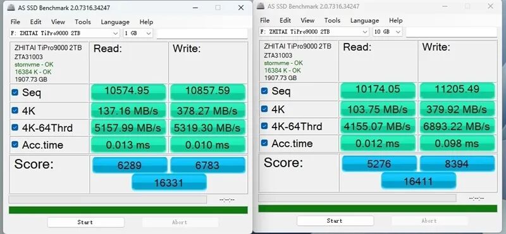Image resolution: width=506 pixels, height=234 pixels.
Task: Click the gray progress bar in right window
Action: (357, 198)
